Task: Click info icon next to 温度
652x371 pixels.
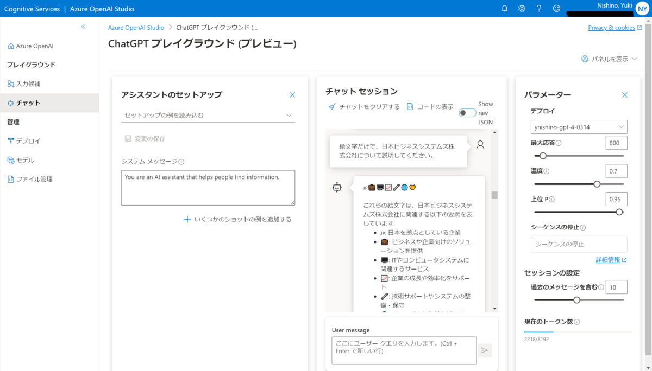Action: click(547, 171)
